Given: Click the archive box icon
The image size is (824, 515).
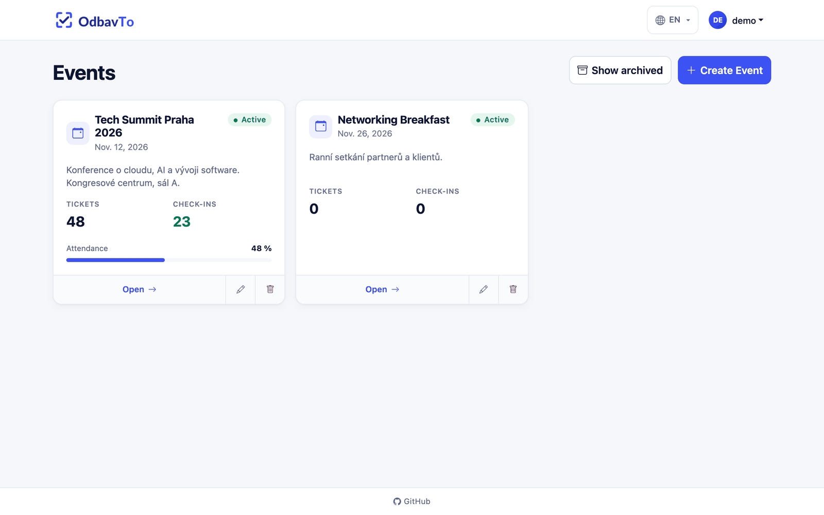Looking at the screenshot, I should [x=582, y=70].
